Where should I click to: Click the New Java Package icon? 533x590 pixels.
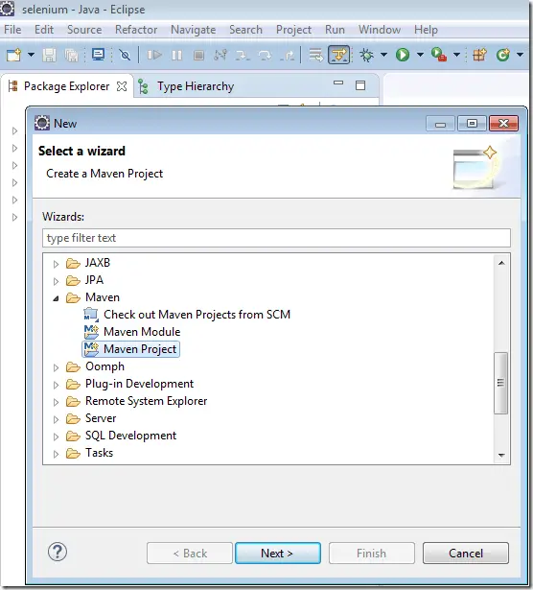tap(479, 56)
